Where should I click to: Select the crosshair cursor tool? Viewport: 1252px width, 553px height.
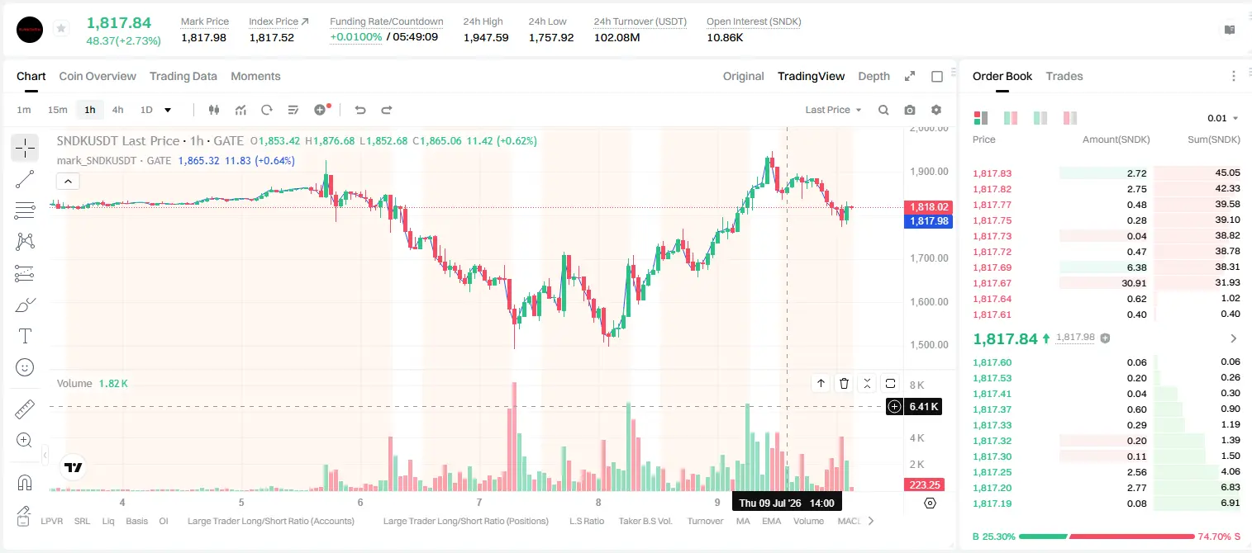coord(25,149)
